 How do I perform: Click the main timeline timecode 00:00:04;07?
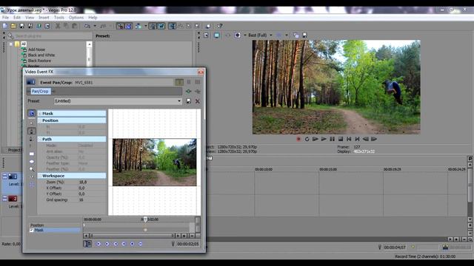point(395,248)
